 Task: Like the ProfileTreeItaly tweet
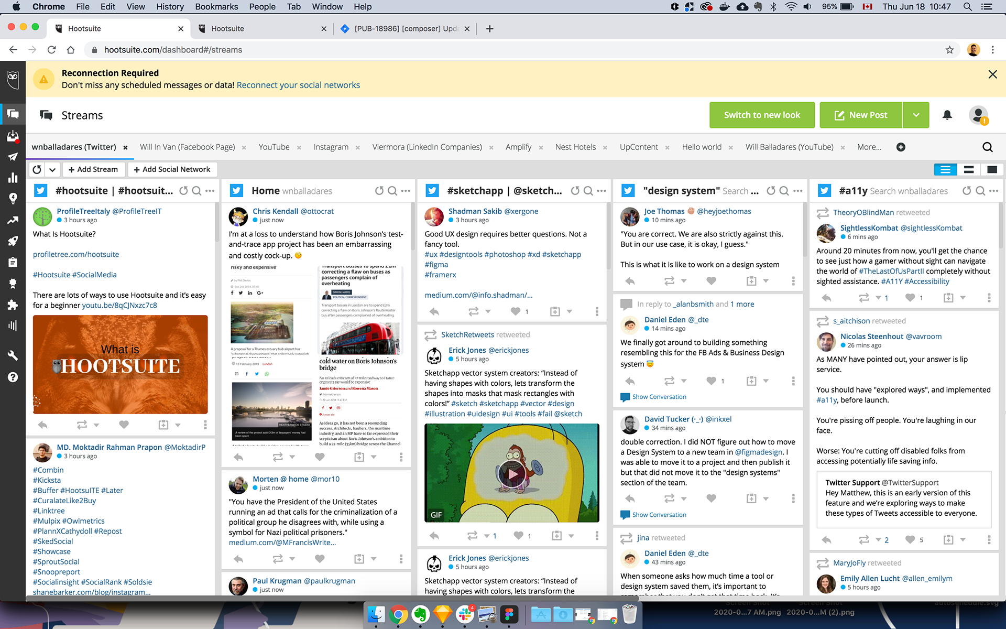[124, 425]
